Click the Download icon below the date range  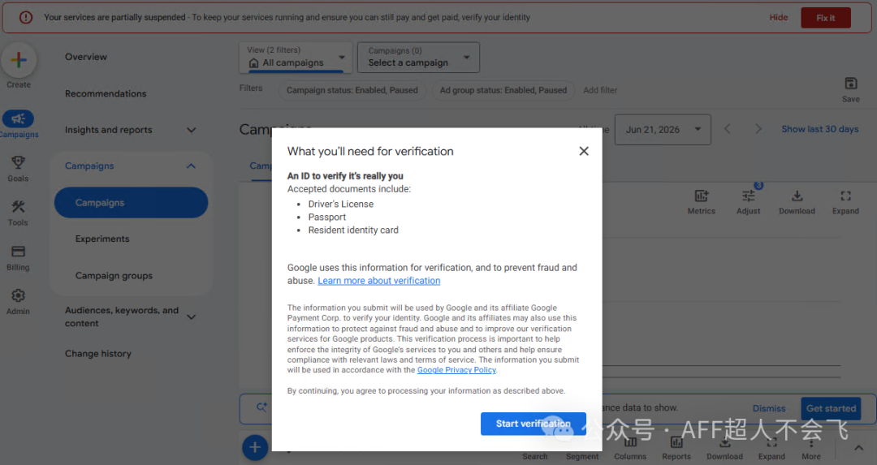click(x=797, y=196)
